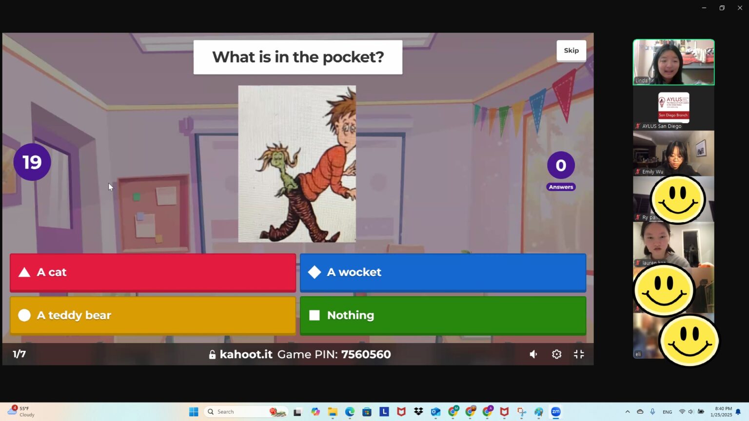Click the microphone tray icon
This screenshot has width=749, height=421.
tap(652, 412)
